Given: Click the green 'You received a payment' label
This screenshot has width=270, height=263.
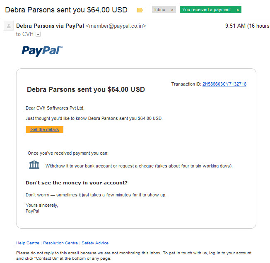Looking at the screenshot, I should [x=207, y=10].
